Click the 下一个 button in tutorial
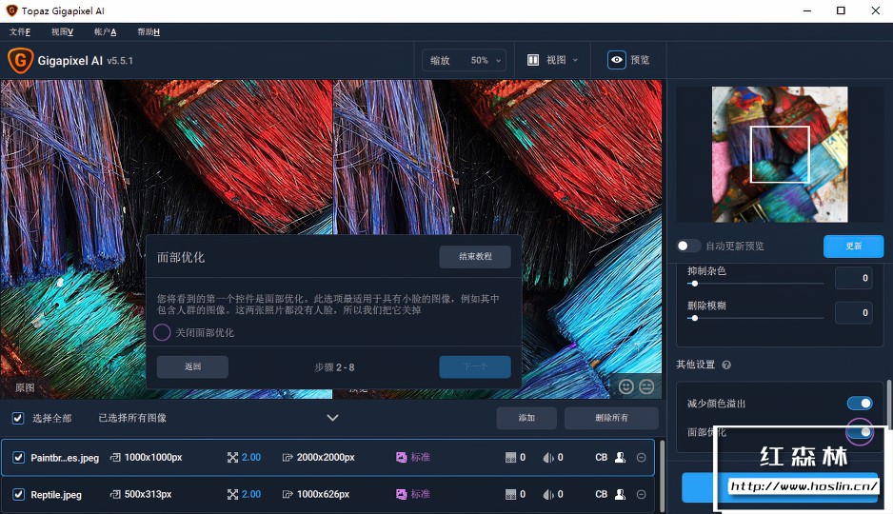 click(475, 366)
